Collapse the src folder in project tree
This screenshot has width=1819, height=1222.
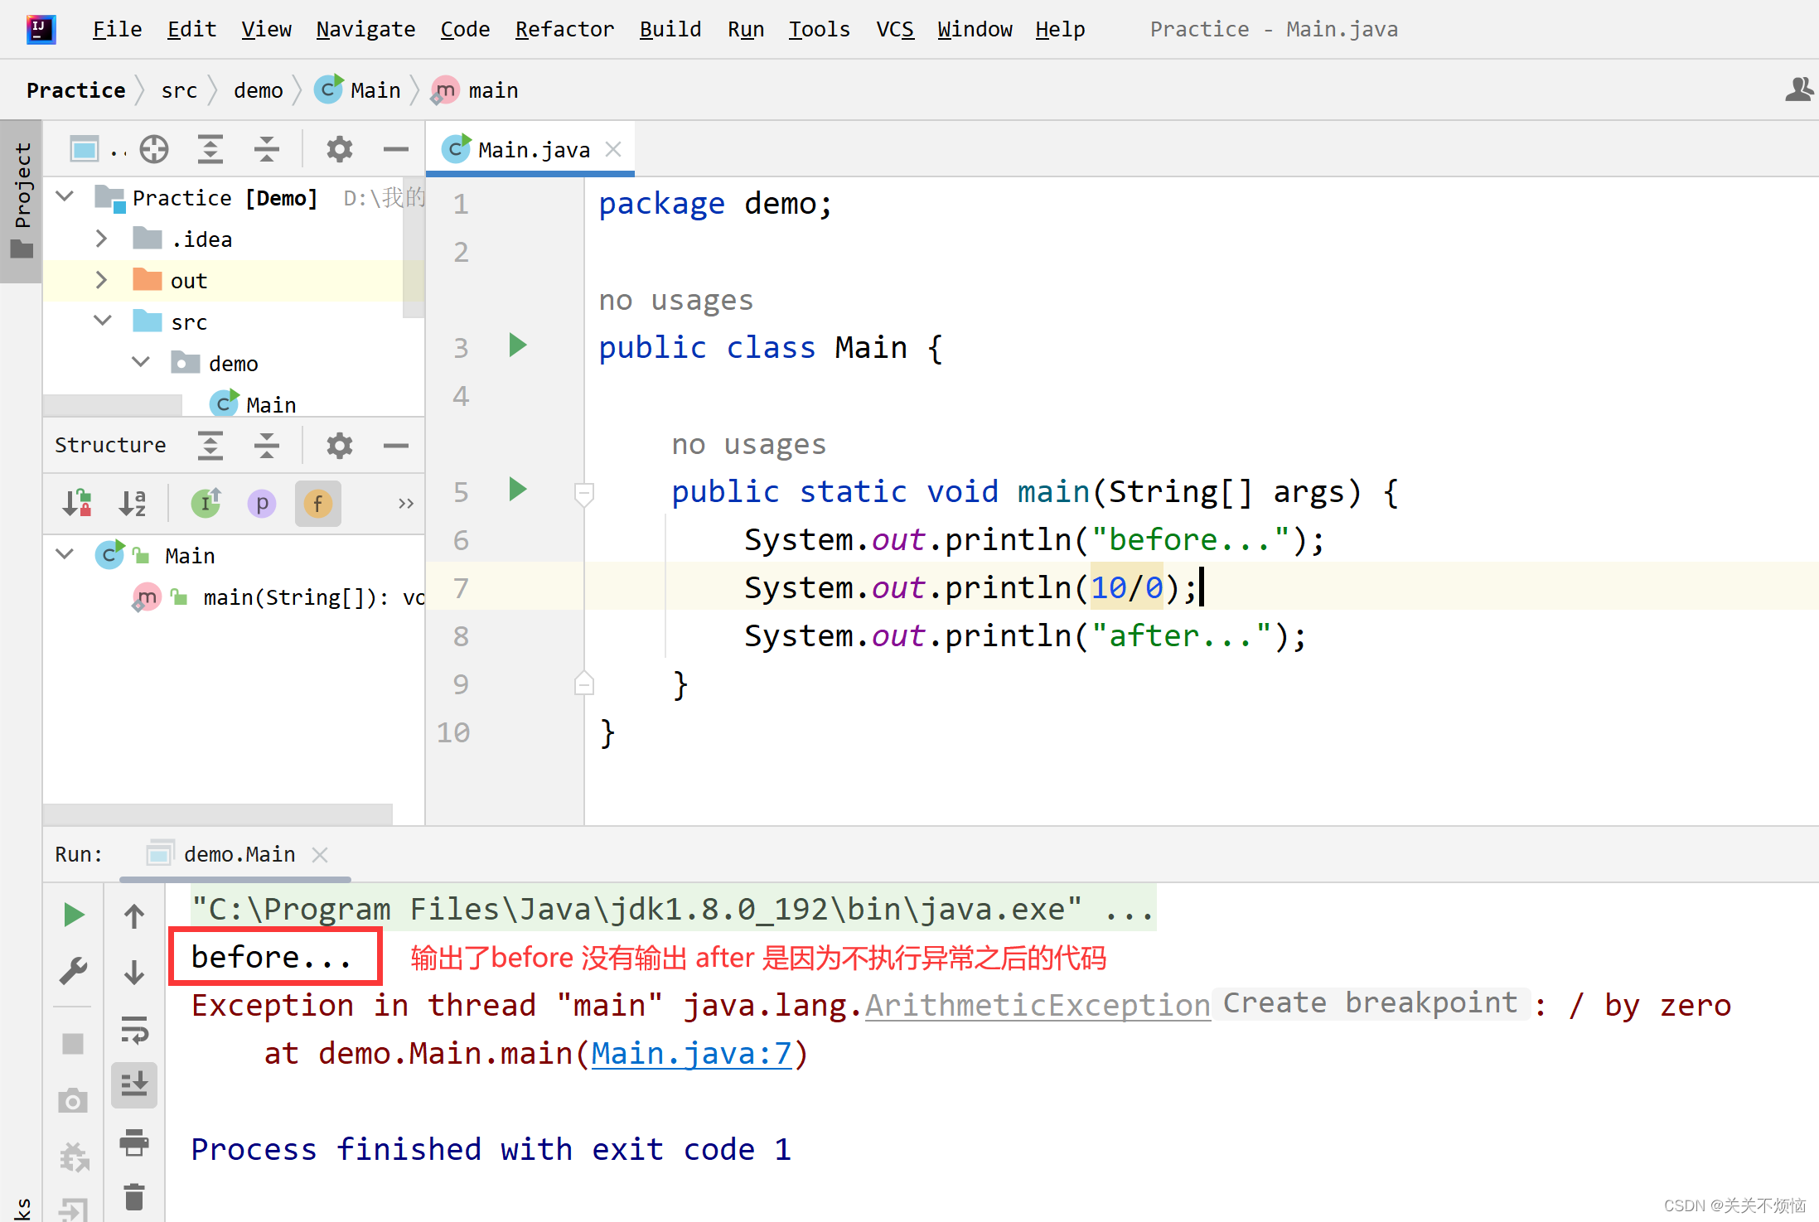(x=103, y=321)
